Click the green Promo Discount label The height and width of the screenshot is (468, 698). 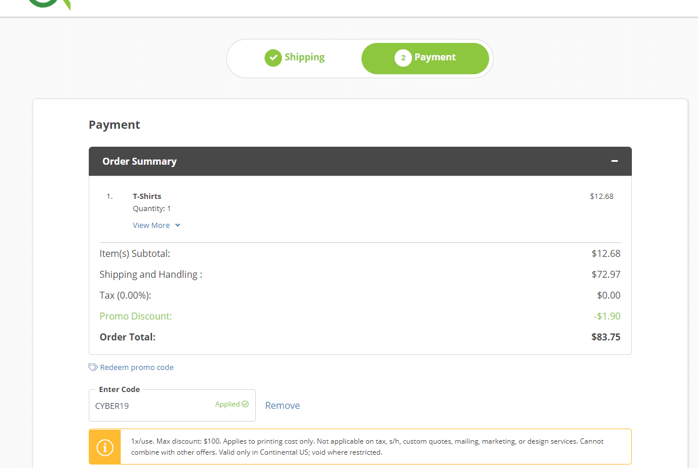136,316
